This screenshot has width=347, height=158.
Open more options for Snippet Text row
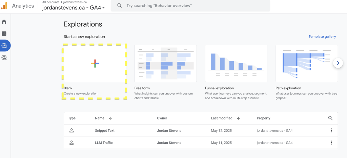tap(331, 131)
